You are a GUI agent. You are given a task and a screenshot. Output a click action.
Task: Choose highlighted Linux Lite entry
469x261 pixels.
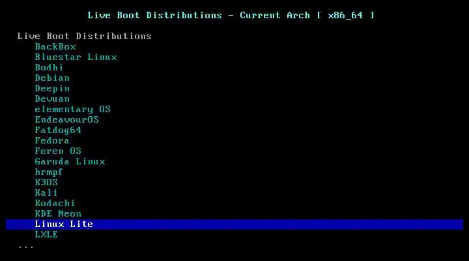(x=234, y=224)
